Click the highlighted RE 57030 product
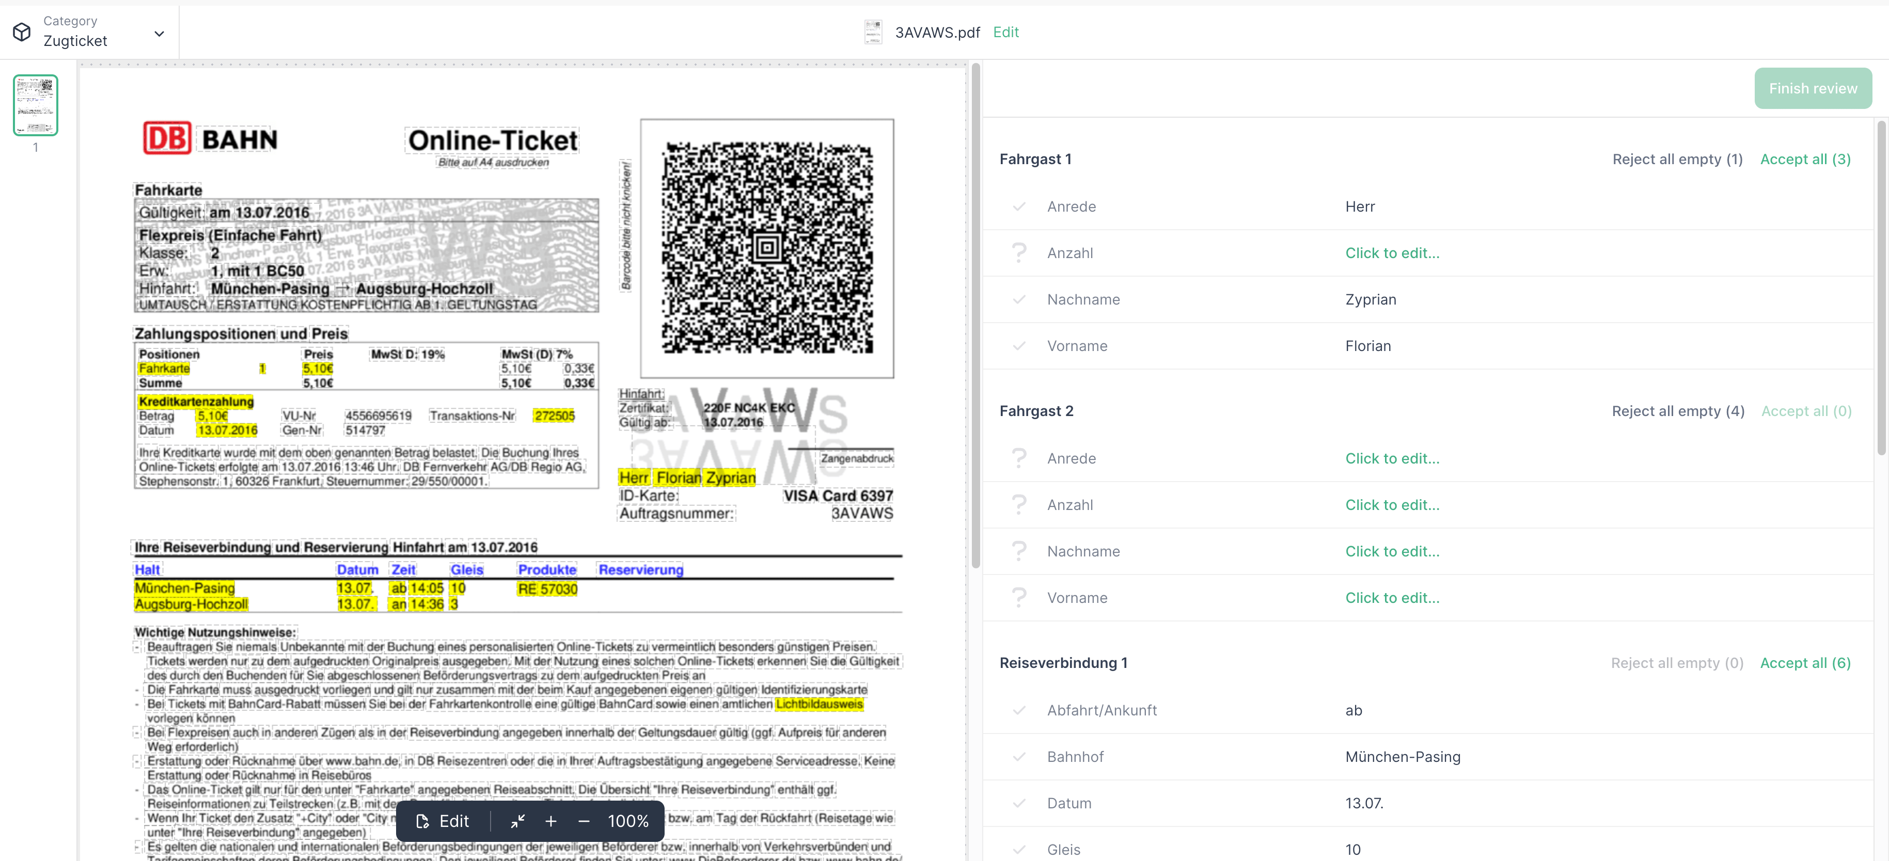This screenshot has width=1889, height=861. (547, 589)
